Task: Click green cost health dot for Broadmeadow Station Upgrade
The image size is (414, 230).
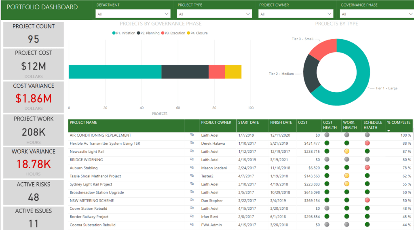Action: pyautogui.click(x=327, y=192)
